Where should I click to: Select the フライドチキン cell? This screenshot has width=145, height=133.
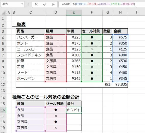31,55
